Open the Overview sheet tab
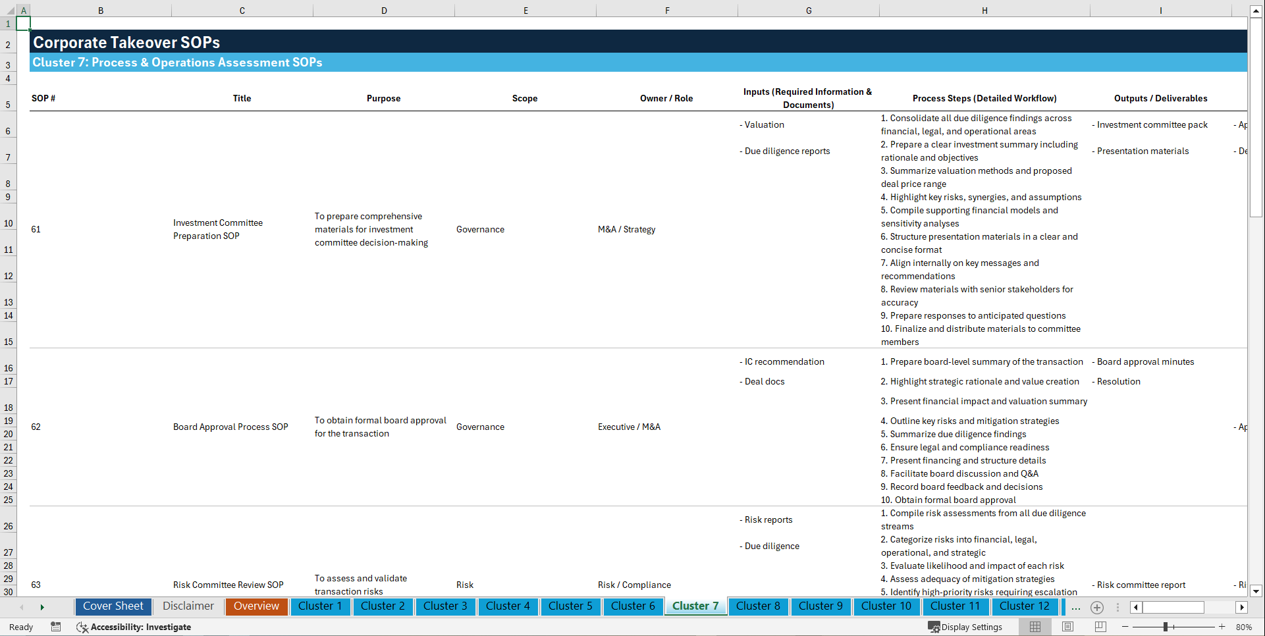 (x=256, y=606)
